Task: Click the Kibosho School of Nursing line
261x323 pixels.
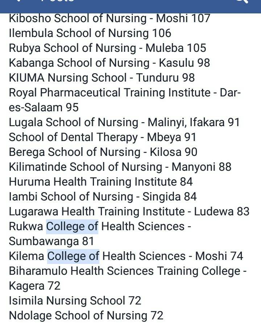Action: pyautogui.click(x=109, y=18)
